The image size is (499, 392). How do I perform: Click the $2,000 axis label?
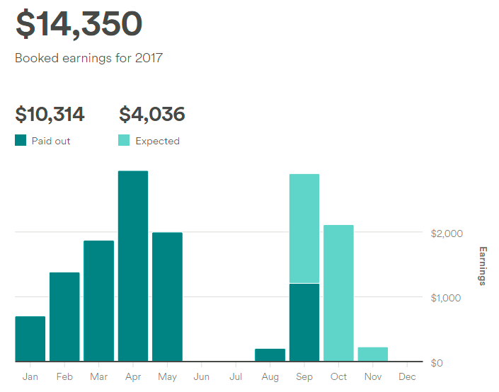coord(447,234)
